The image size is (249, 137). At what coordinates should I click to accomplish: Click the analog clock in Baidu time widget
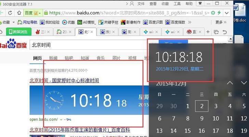coord(54,100)
